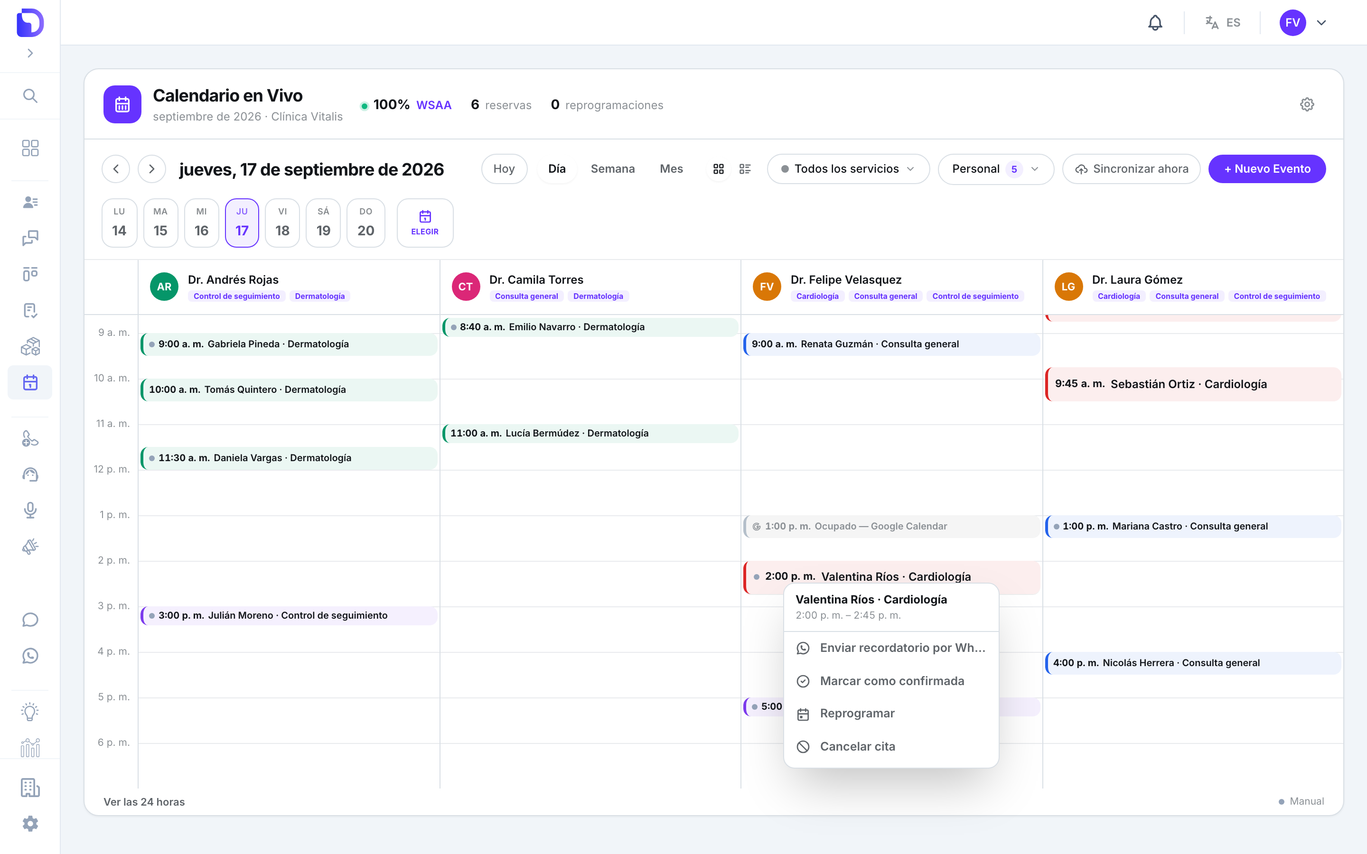Image resolution: width=1367 pixels, height=854 pixels.
Task: Switch to list layout view icon
Action: [745, 169]
